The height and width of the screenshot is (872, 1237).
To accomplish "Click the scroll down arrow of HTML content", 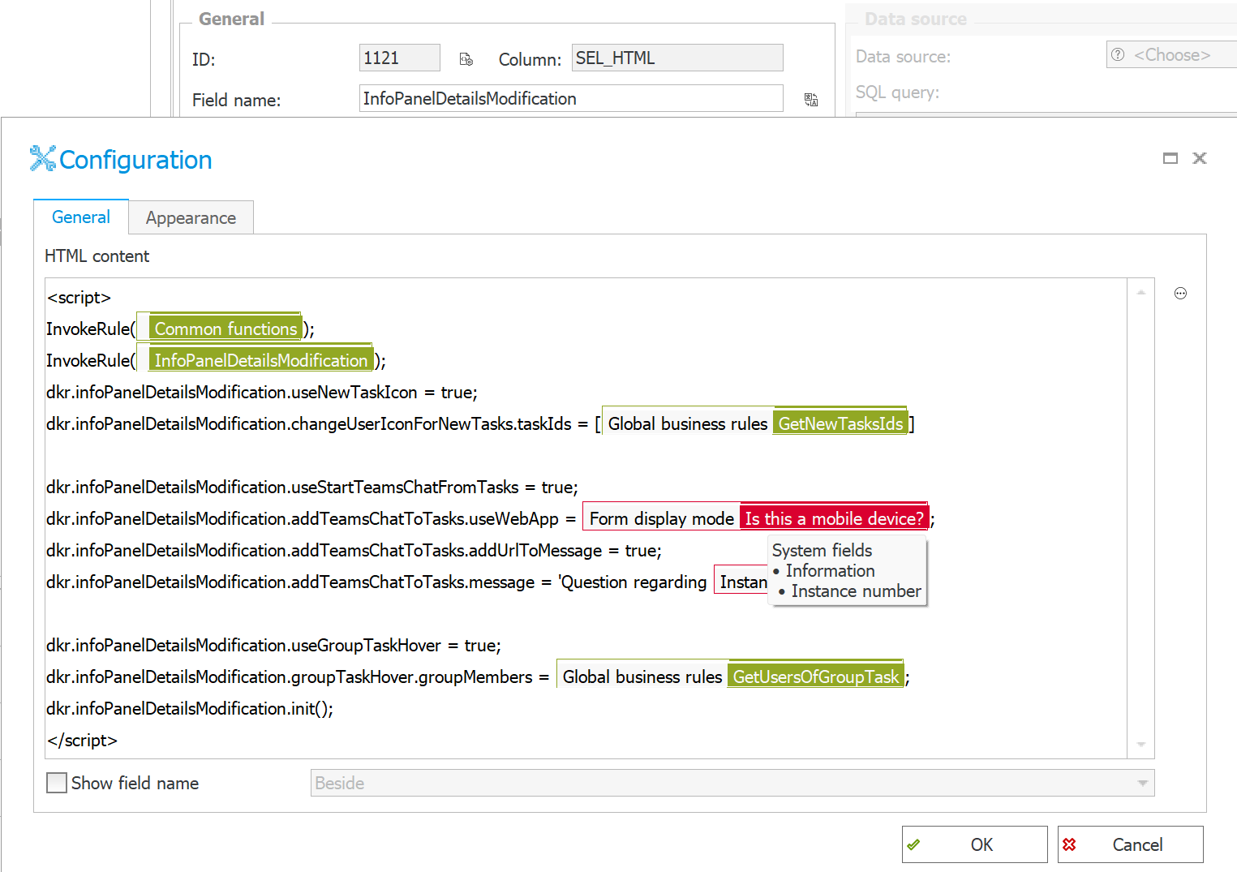I will coord(1141,744).
